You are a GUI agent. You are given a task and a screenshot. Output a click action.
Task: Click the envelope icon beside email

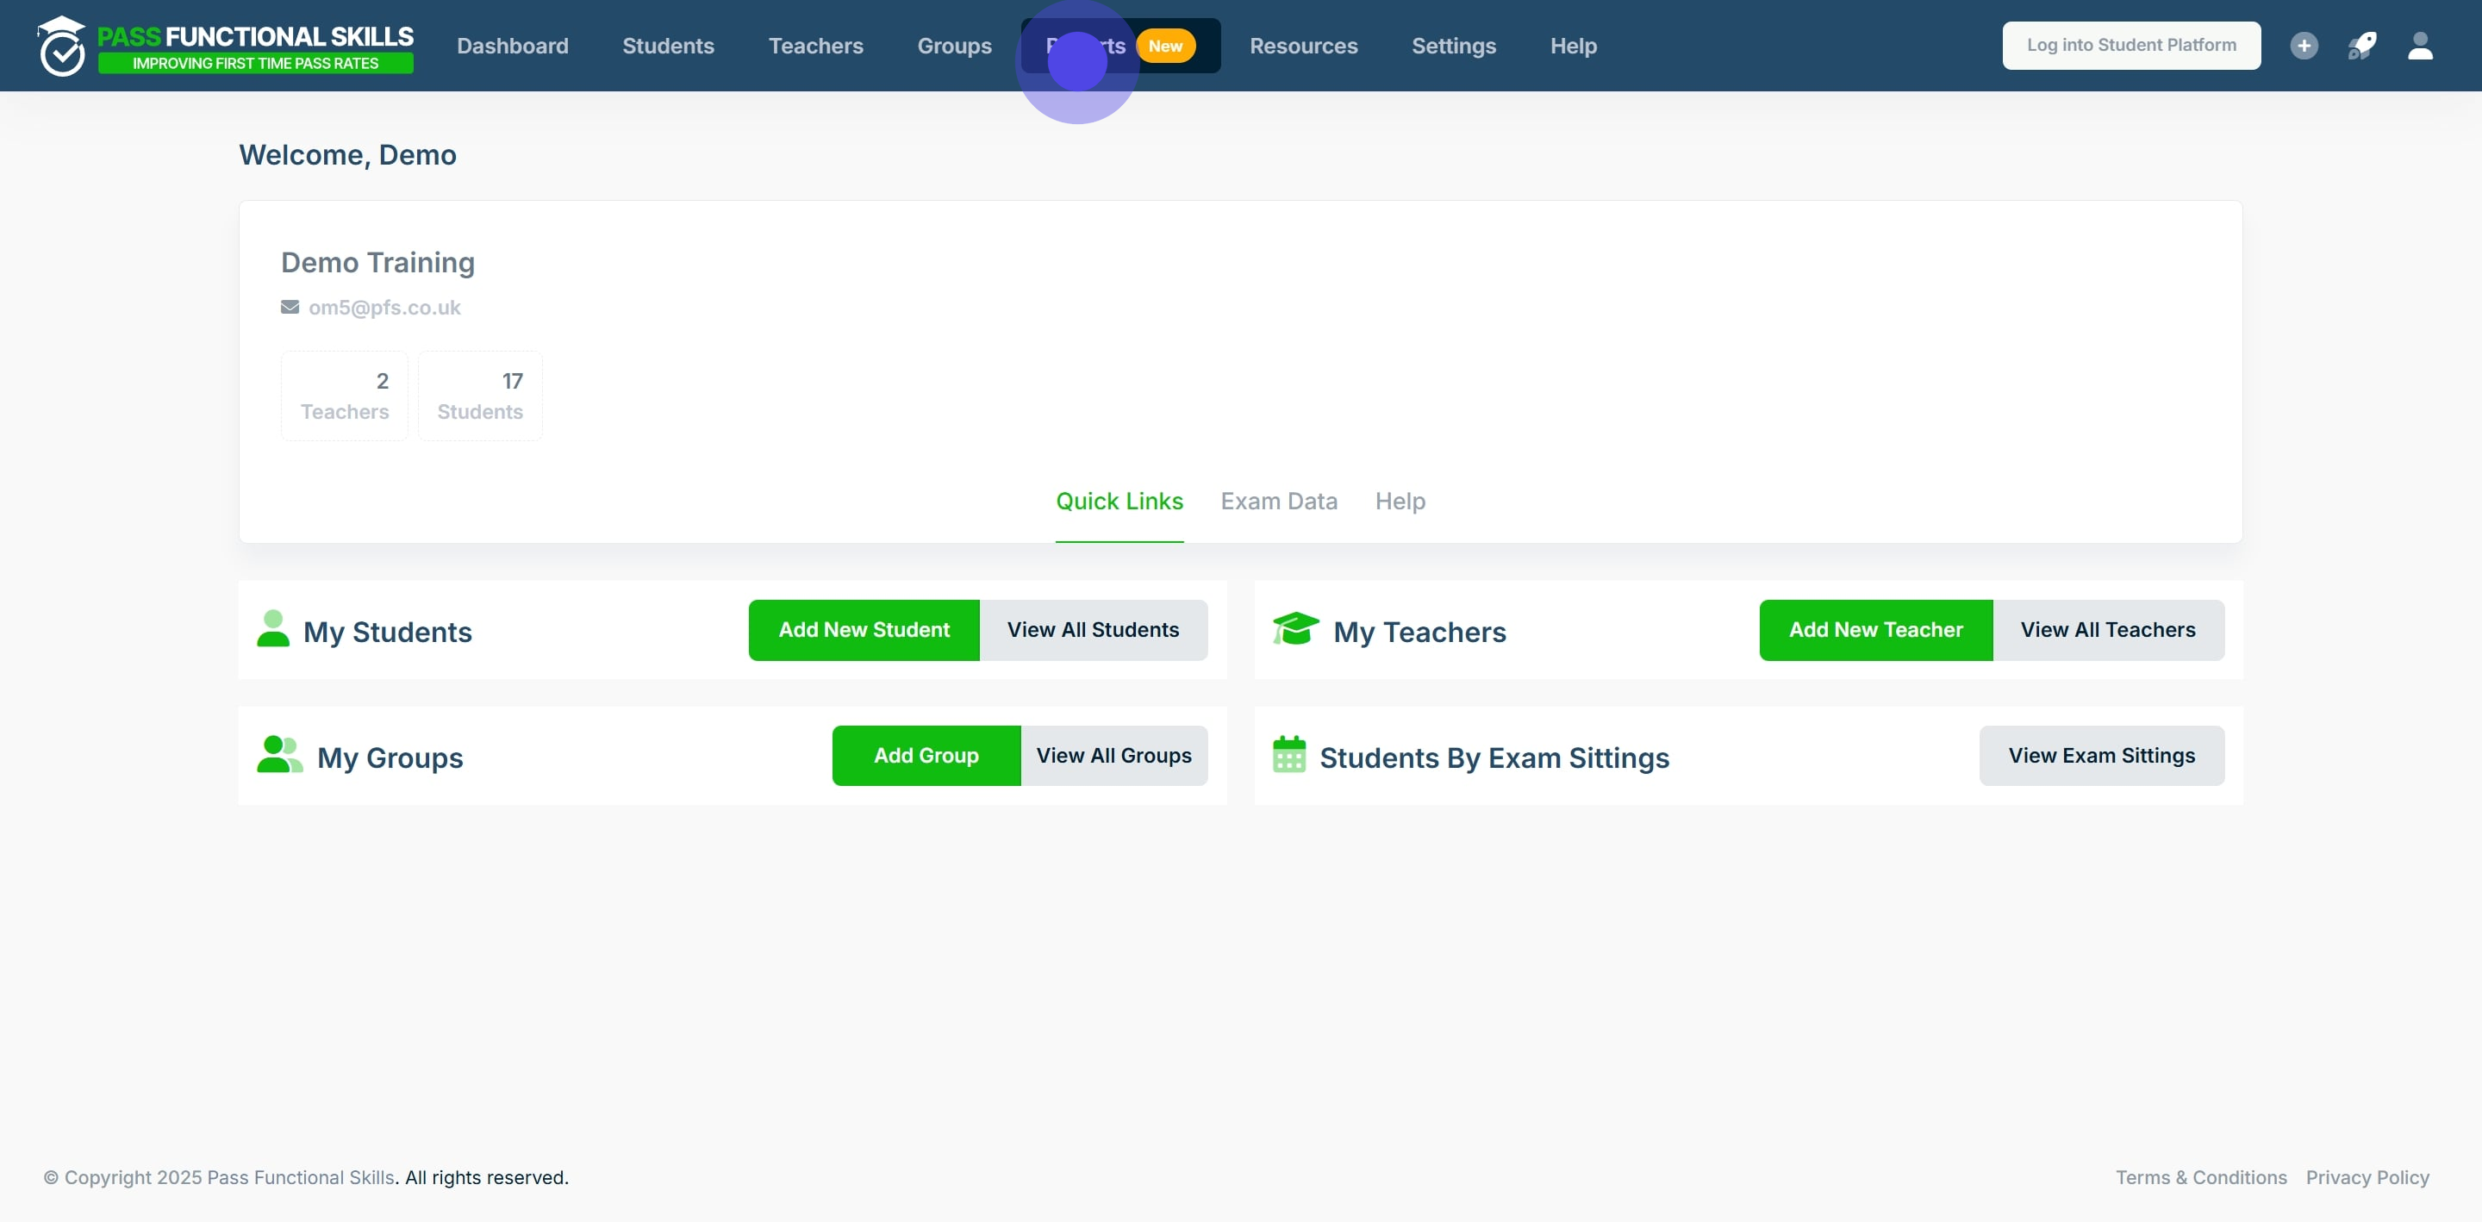pyautogui.click(x=289, y=308)
